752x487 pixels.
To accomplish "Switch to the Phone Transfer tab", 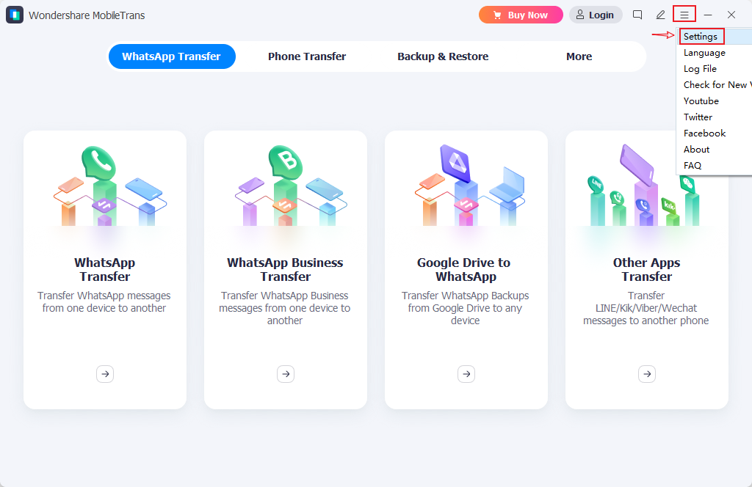I will point(307,56).
